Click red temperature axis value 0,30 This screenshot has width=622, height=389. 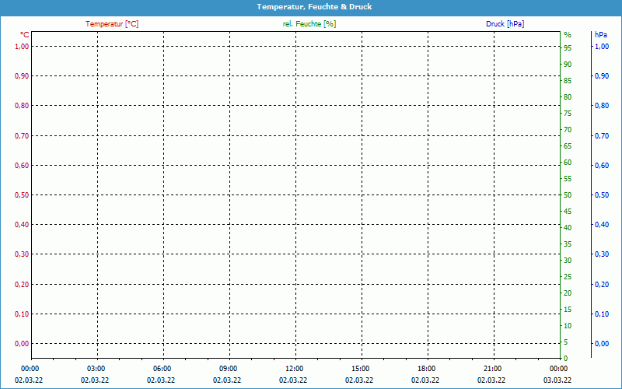(22, 254)
